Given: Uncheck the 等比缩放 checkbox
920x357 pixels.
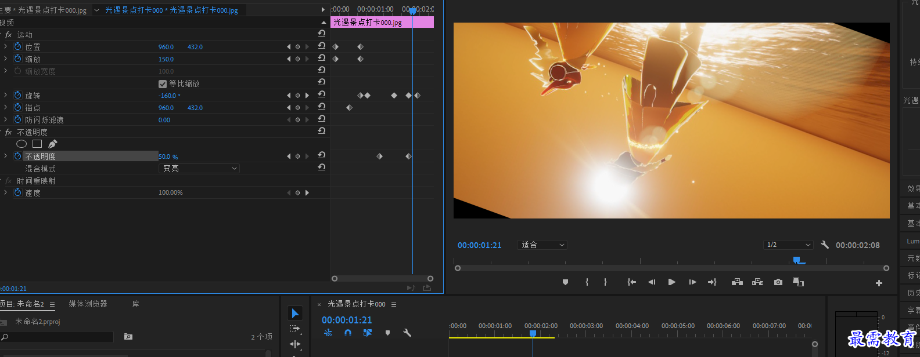Looking at the screenshot, I should pos(163,83).
